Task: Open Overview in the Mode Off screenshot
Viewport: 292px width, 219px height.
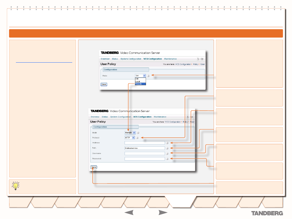Action: click(105, 59)
